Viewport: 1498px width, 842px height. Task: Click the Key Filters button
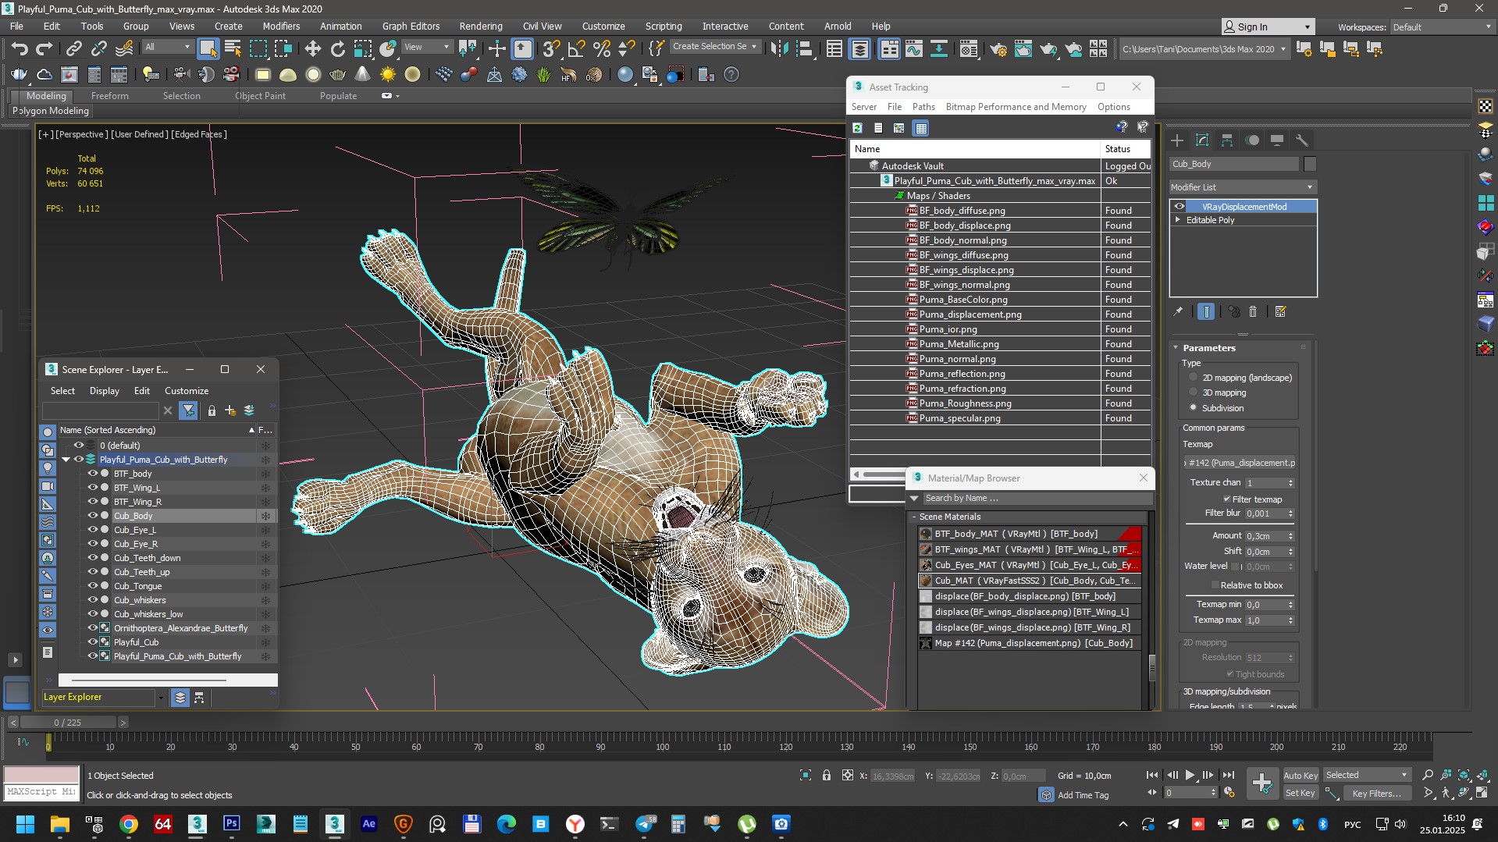[1377, 793]
